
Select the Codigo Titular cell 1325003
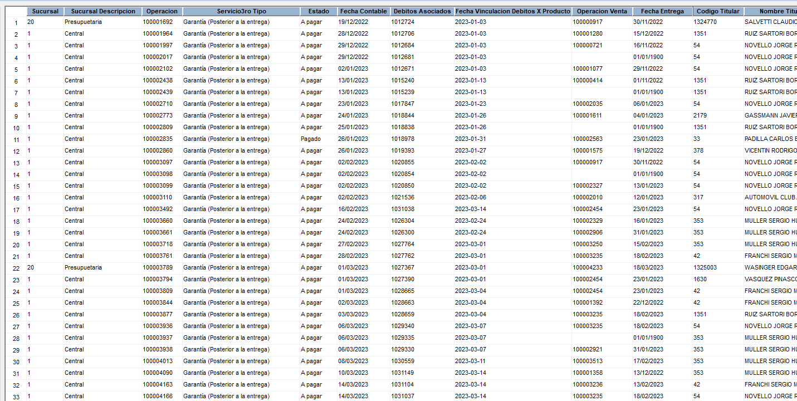tap(705, 268)
